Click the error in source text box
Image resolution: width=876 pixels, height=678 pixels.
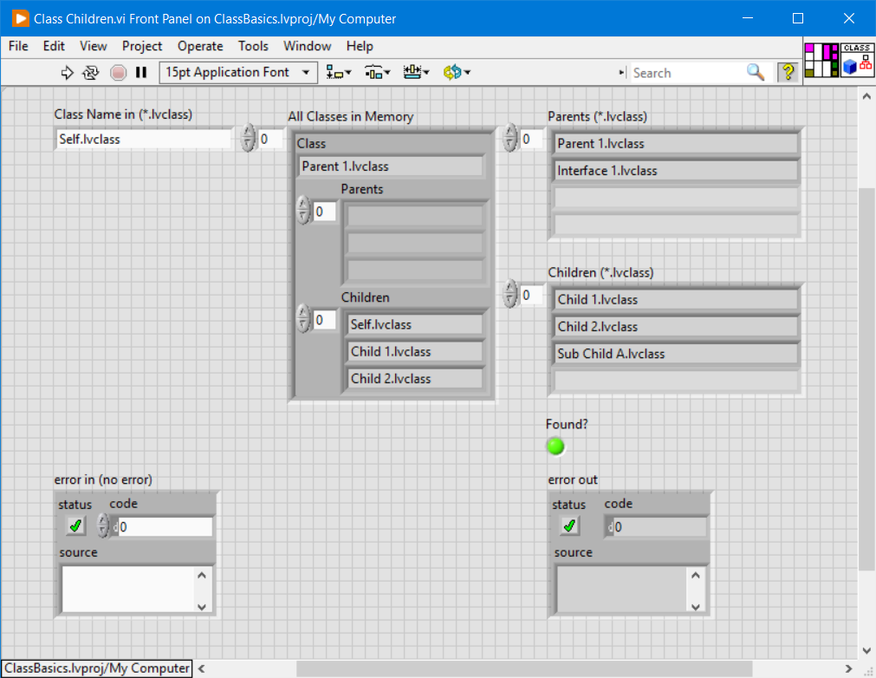(x=127, y=590)
